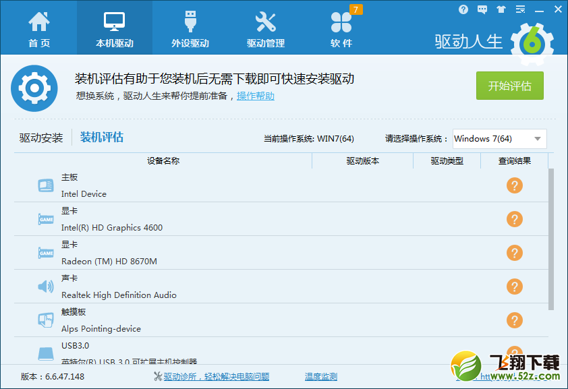
Task: Switch to 驱动安装 sub-tab
Action: click(x=41, y=138)
